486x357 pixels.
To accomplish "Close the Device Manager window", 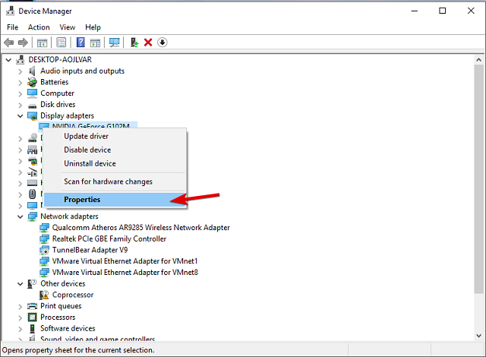I will pyautogui.click(x=471, y=11).
